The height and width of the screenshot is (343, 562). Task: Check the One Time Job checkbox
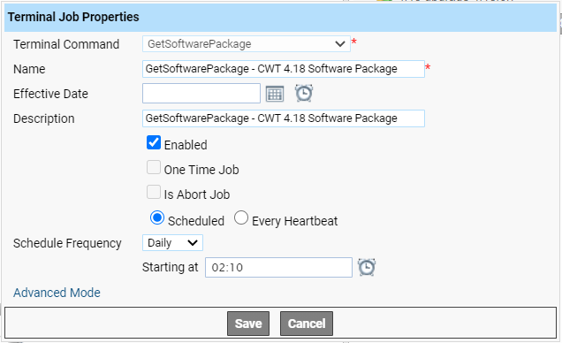[x=154, y=167]
